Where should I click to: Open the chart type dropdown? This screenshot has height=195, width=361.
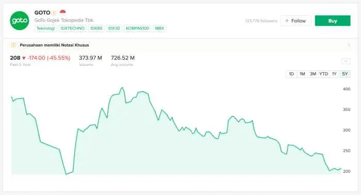[346, 61]
